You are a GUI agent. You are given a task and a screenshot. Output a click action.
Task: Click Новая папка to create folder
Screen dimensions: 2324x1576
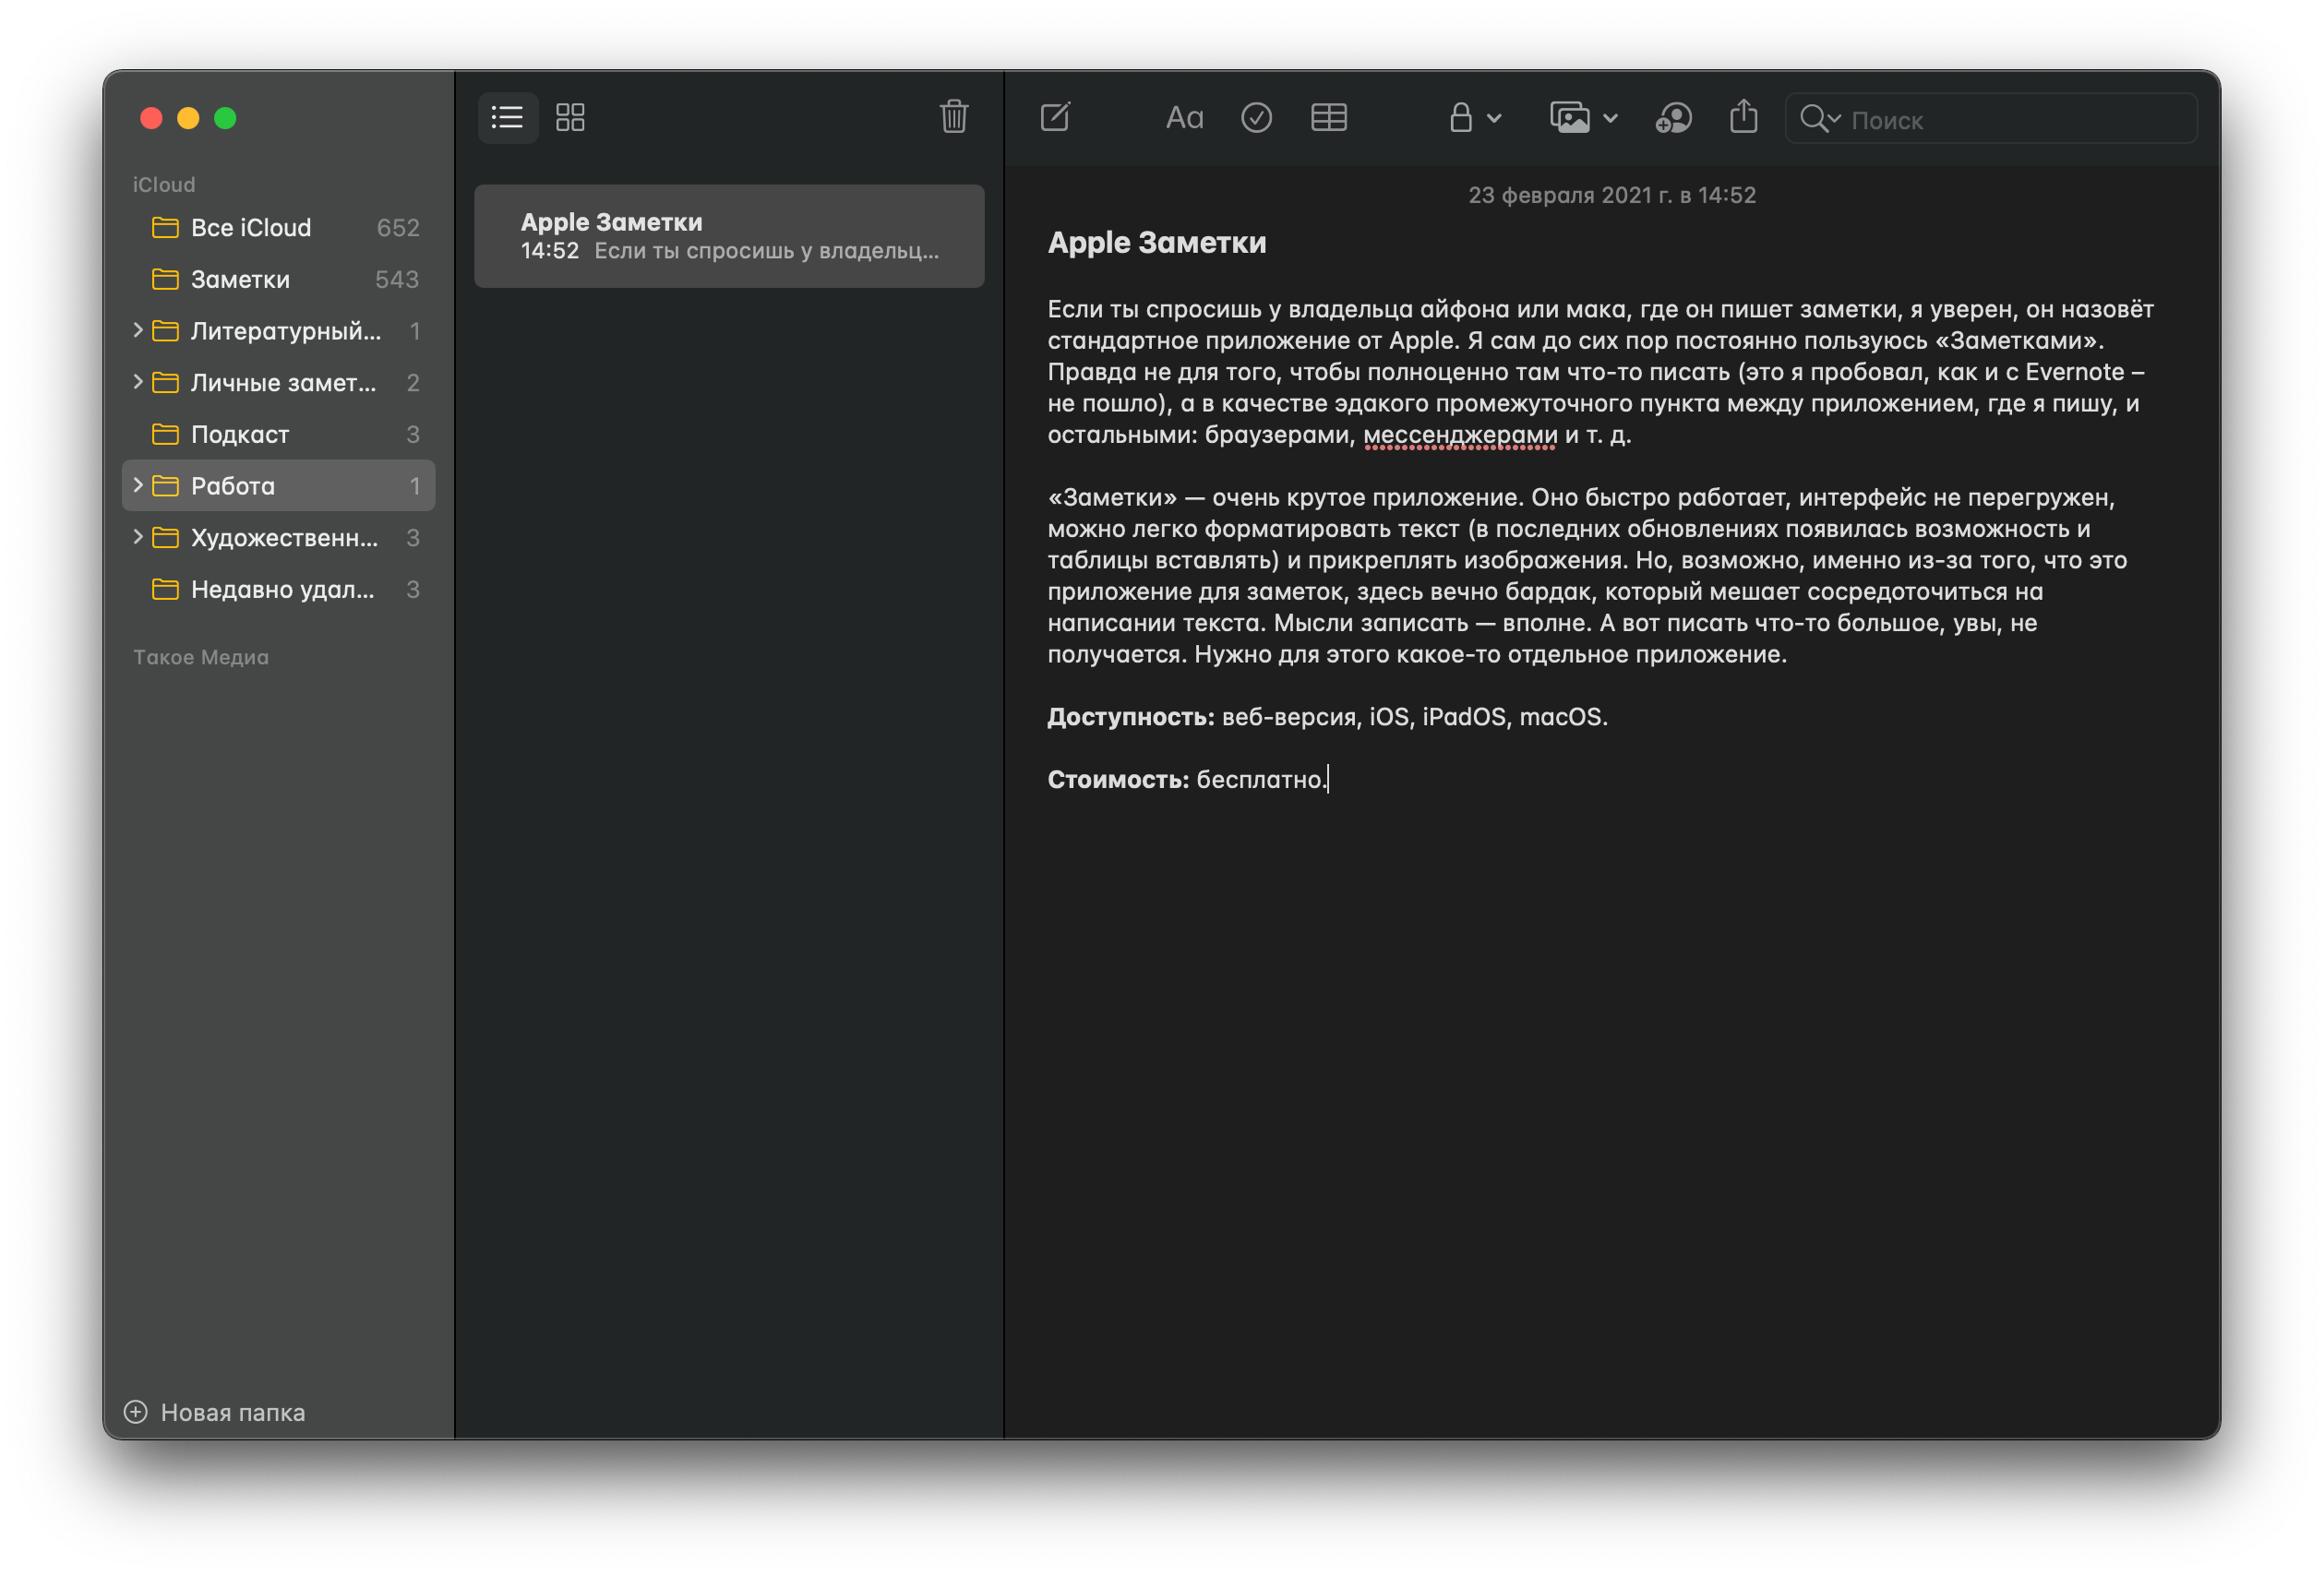pyautogui.click(x=215, y=1413)
